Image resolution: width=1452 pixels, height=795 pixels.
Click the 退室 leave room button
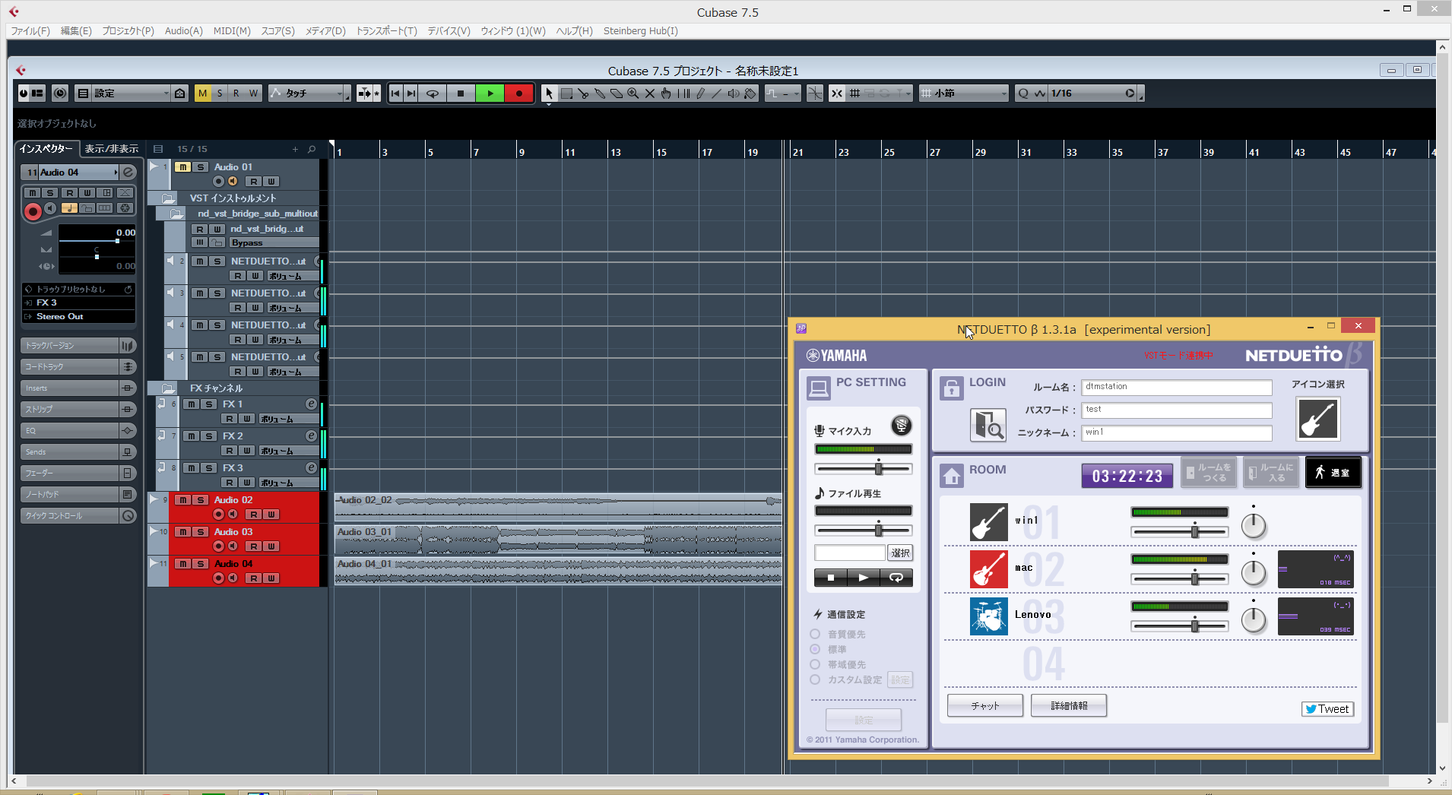point(1333,473)
